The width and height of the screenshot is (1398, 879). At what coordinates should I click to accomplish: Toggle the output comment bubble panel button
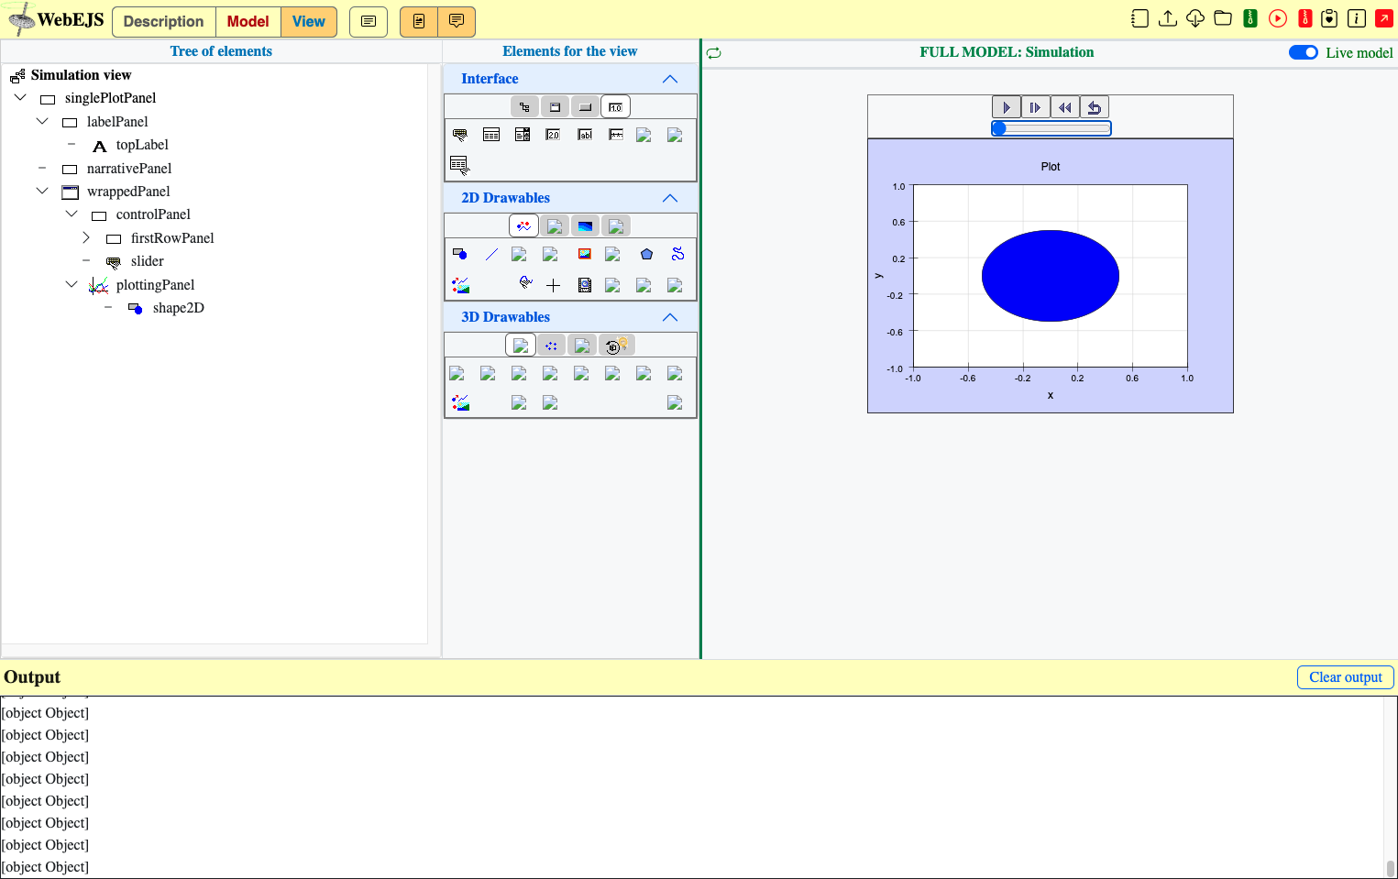click(457, 21)
